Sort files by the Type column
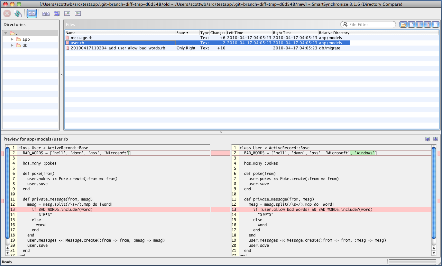This screenshot has height=266, width=442. (x=205, y=33)
